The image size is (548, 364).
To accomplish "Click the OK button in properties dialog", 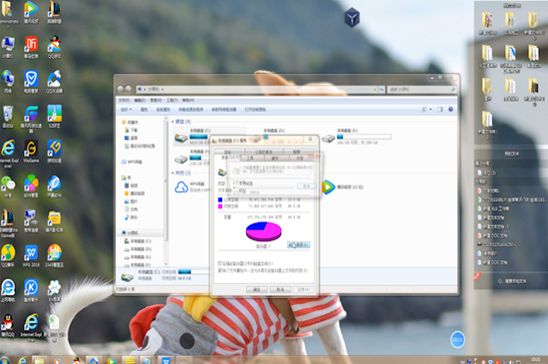I will click(x=256, y=289).
